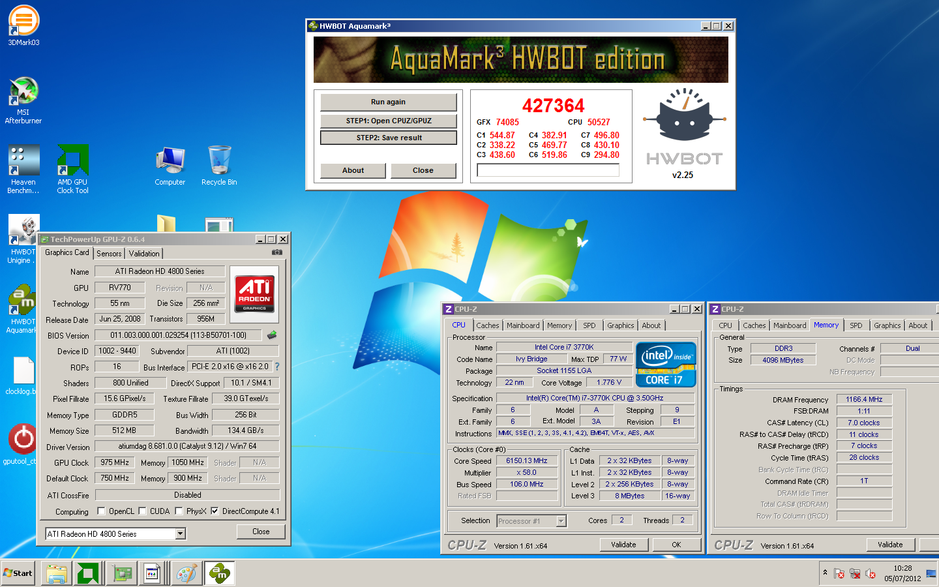The width and height of the screenshot is (939, 587).
Task: Click the empty text field in Aquamark window
Action: [548, 170]
